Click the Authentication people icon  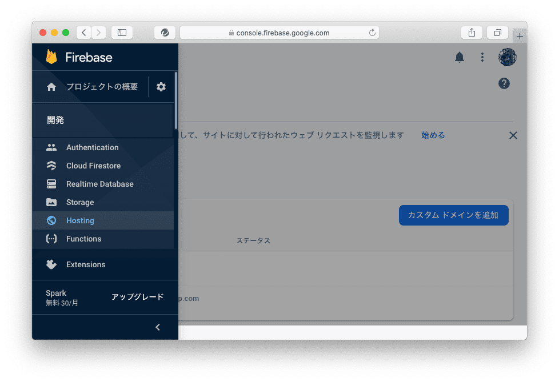pos(51,147)
